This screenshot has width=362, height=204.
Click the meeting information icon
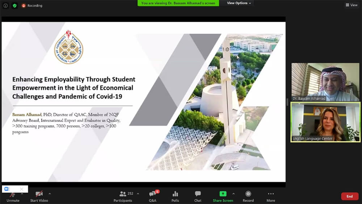point(5,5)
